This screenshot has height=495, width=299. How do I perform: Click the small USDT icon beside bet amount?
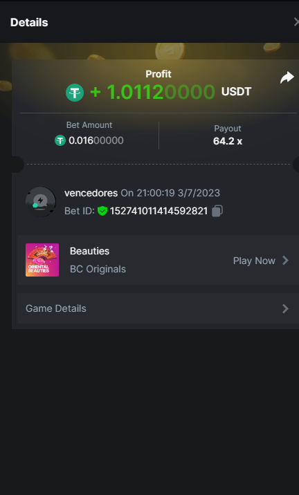click(x=60, y=140)
